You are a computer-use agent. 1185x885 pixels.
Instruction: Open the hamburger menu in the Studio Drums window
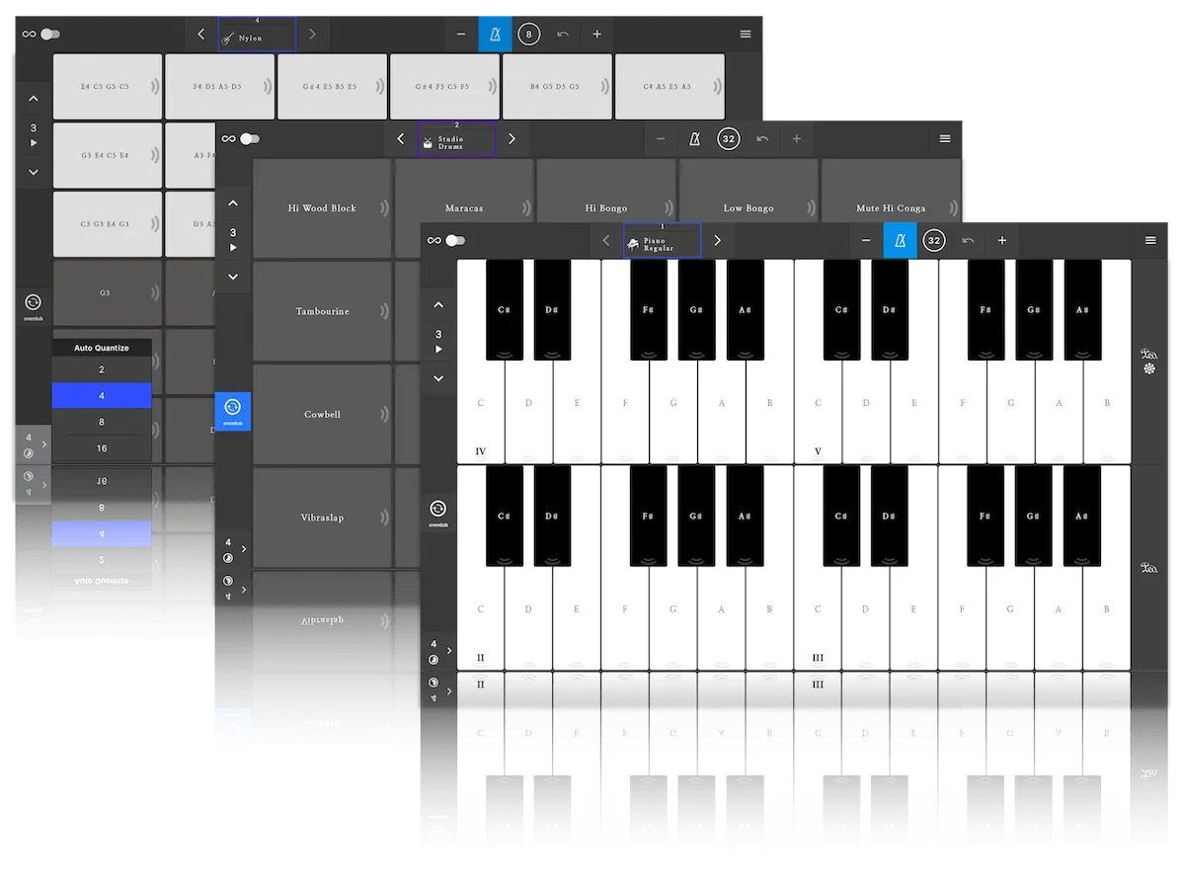[x=945, y=139]
